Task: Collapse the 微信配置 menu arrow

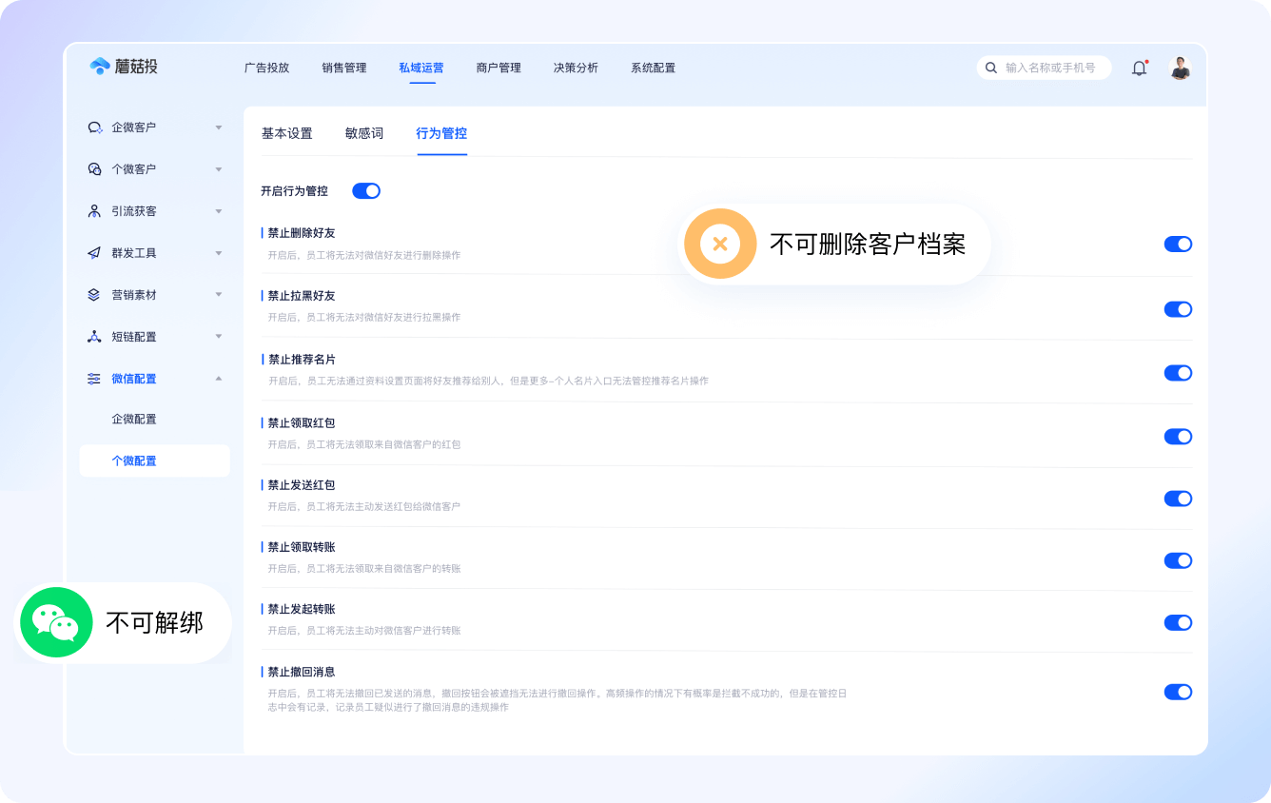Action: pos(219,379)
